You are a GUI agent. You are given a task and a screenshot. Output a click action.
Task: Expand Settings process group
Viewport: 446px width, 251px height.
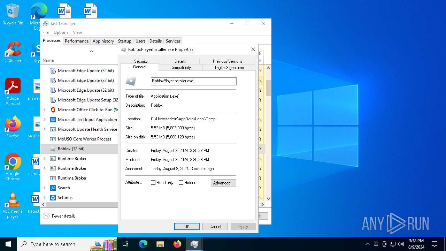coord(45,198)
